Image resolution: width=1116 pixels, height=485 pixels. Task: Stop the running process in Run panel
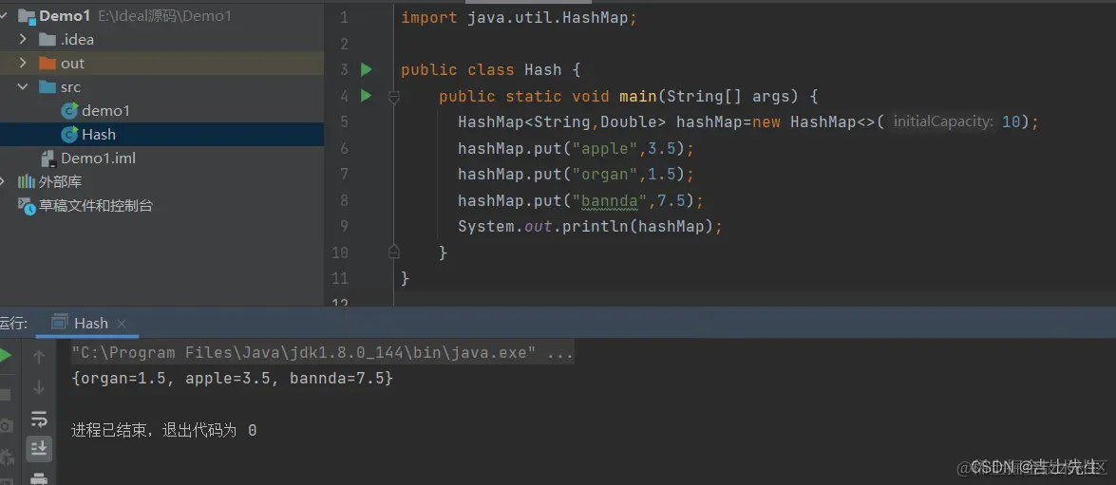coord(5,394)
